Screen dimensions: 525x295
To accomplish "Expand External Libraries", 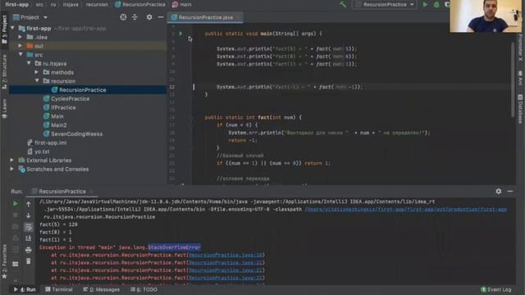I will coord(12,161).
